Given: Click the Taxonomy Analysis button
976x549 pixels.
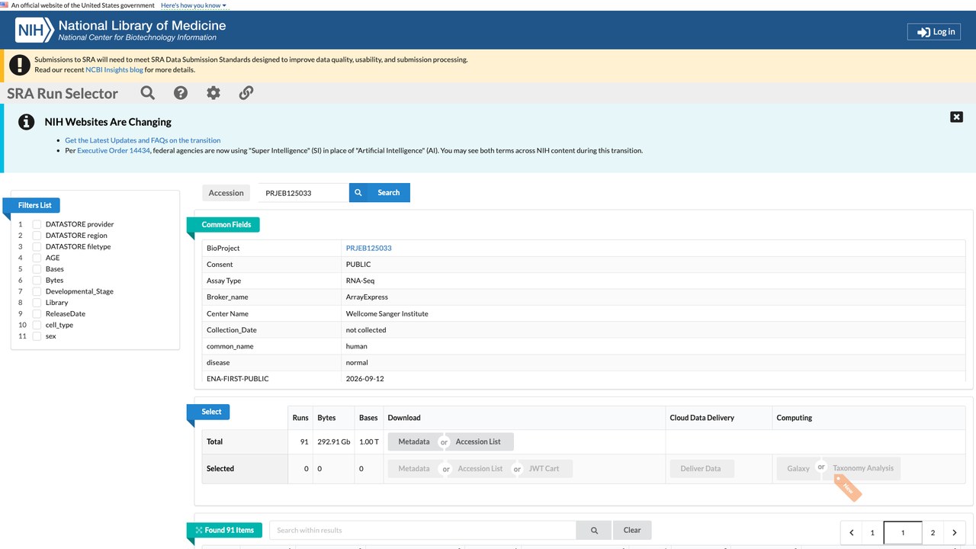Looking at the screenshot, I should (x=863, y=469).
